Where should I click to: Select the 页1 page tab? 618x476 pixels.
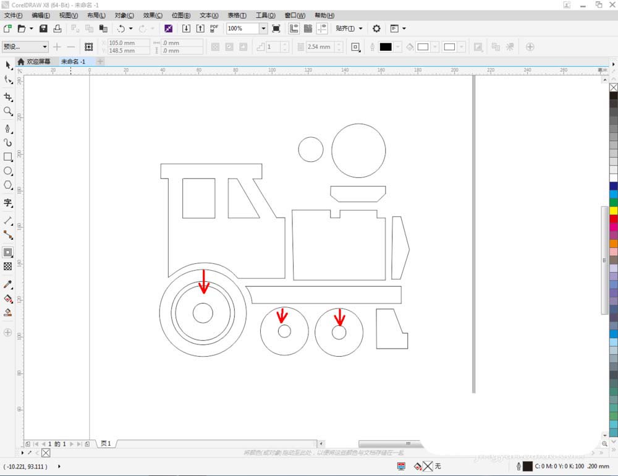(x=106, y=444)
